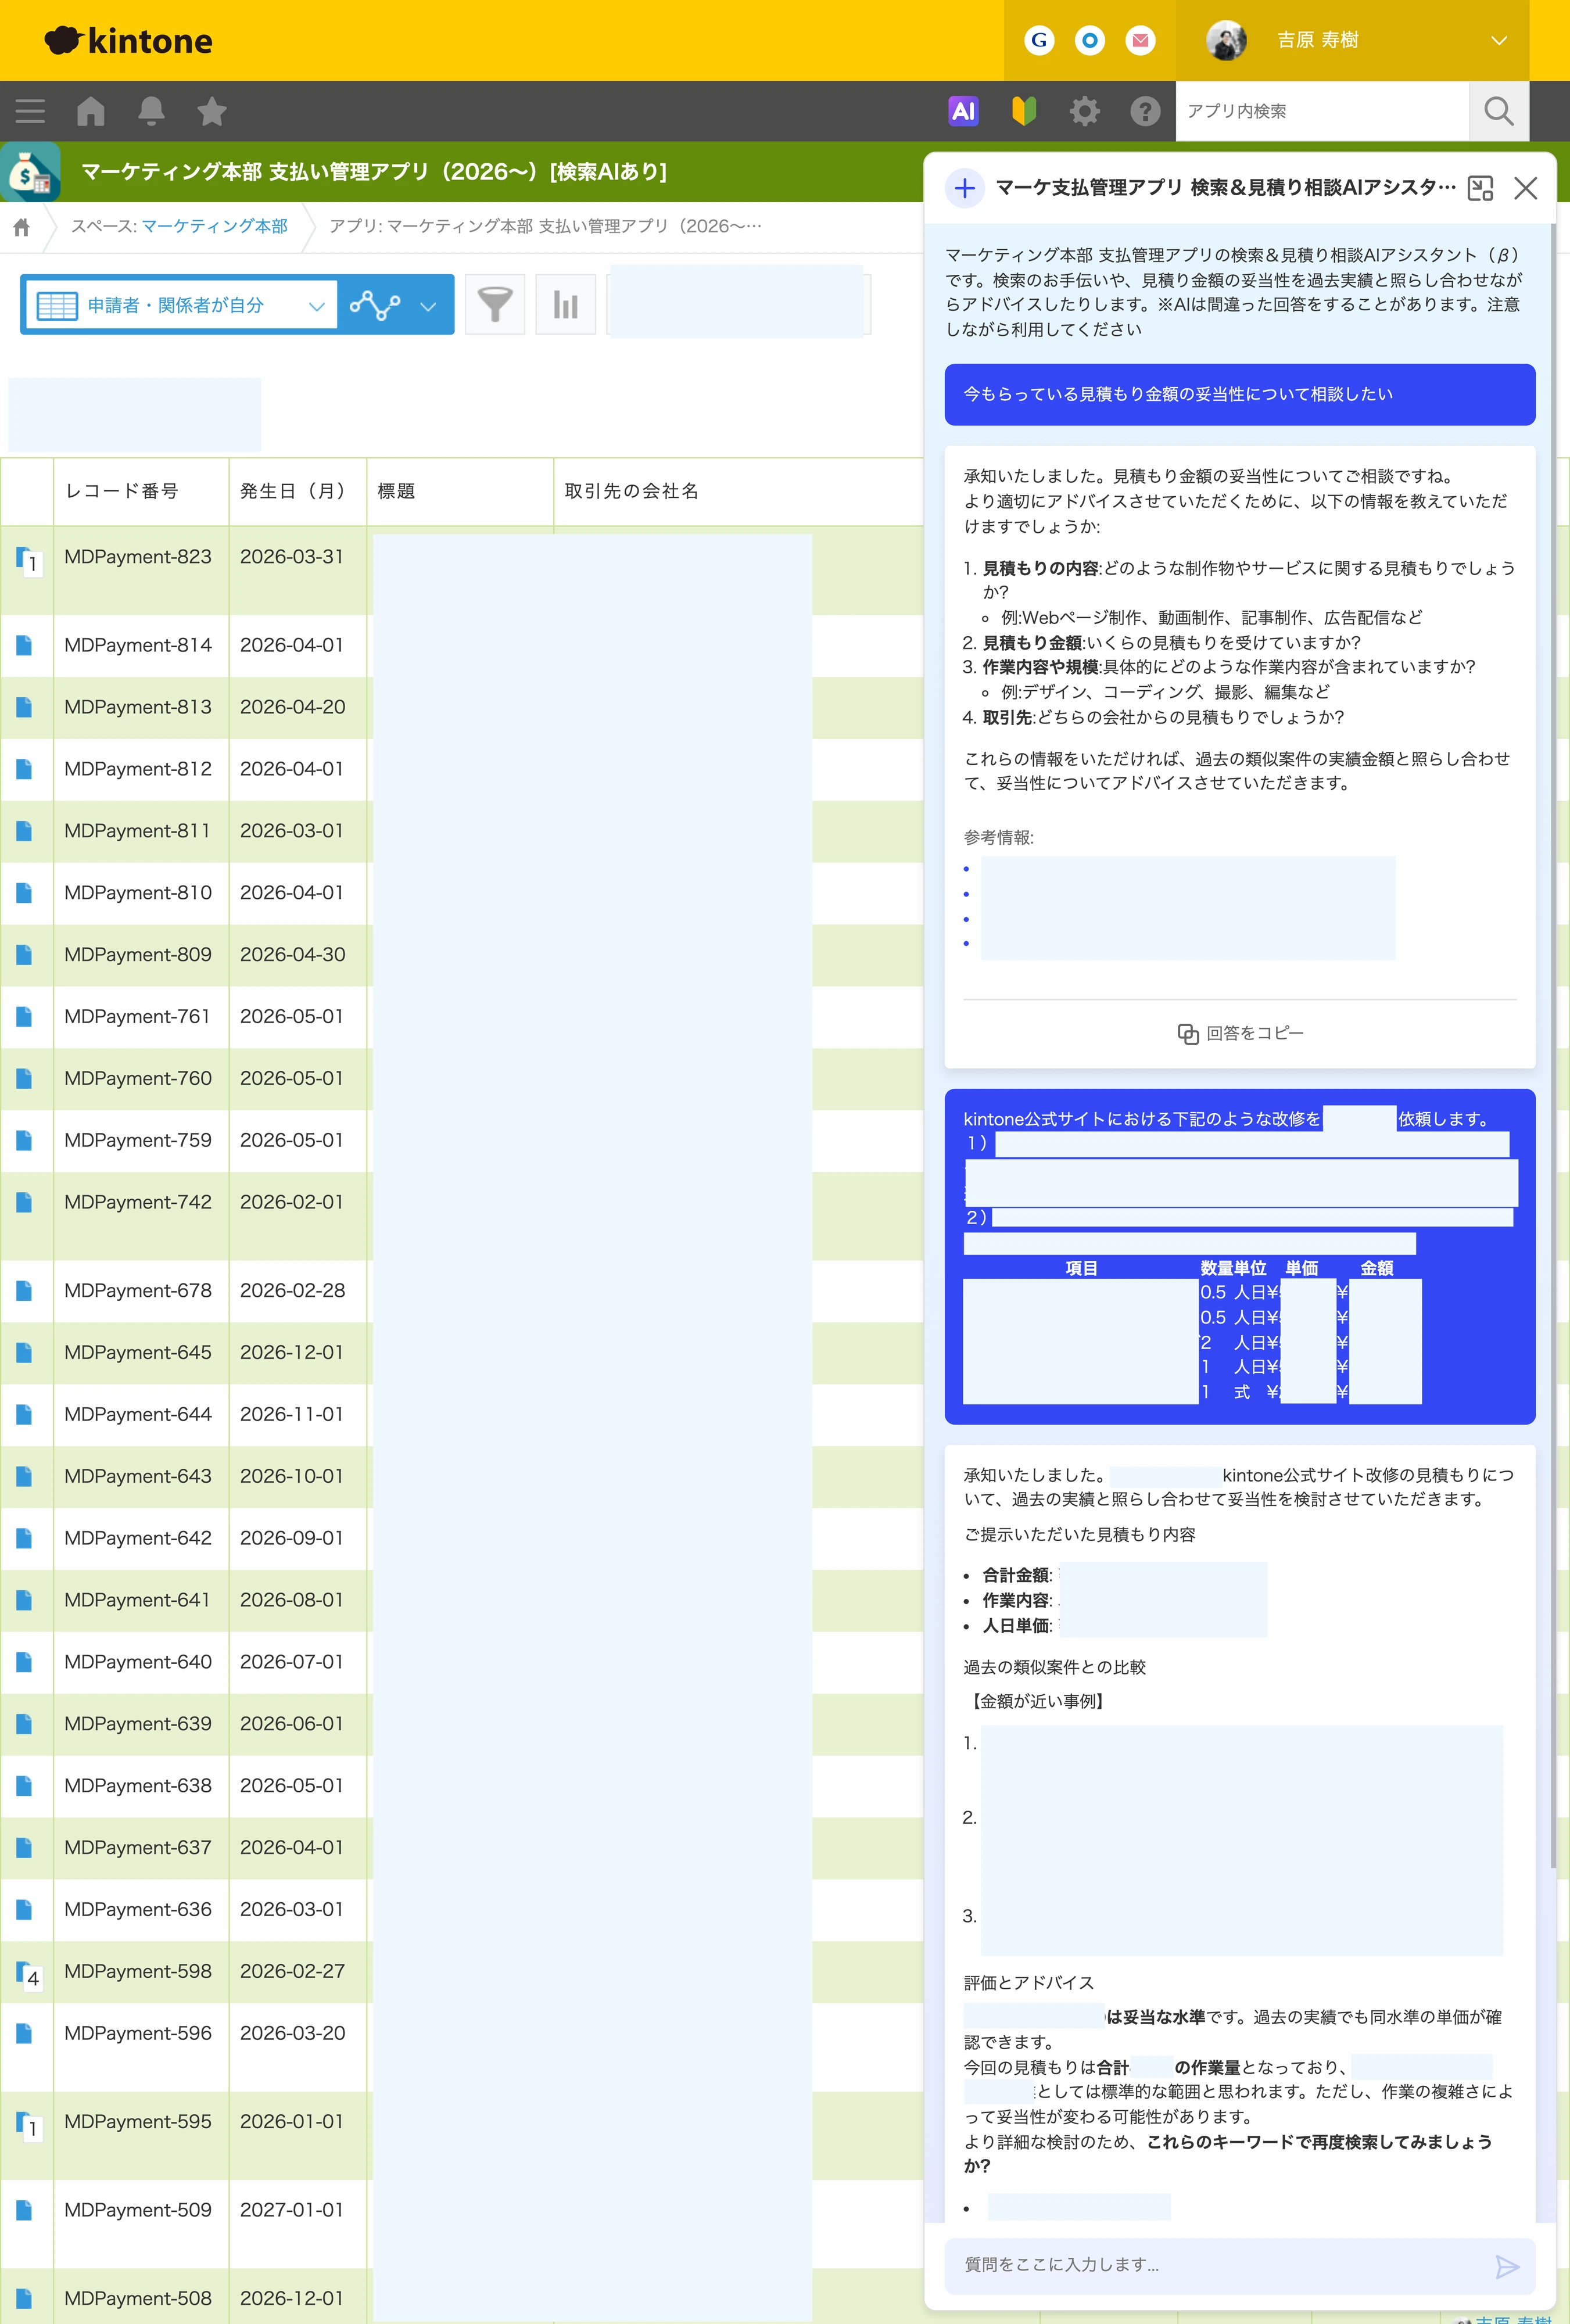This screenshot has height=2324, width=1570.
Task: Click the kintone logo
Action: [x=128, y=40]
